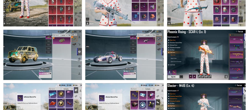Select the character silhouette icon in UAZ garage sidebar

[x=79, y=37]
